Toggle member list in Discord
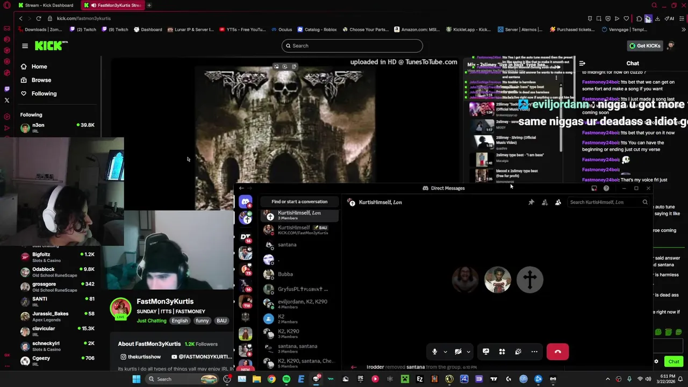Screen dimensions: 688x387 pyautogui.click(x=558, y=202)
